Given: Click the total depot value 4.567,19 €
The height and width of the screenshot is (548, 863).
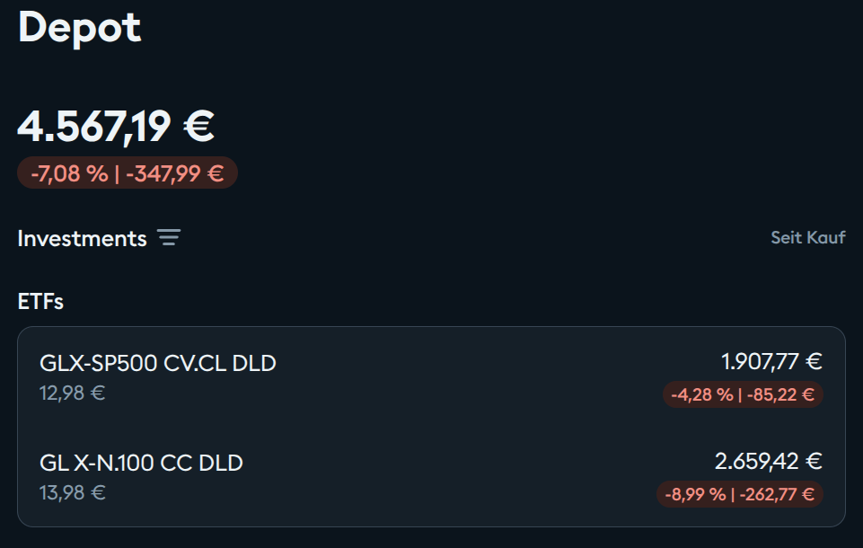Looking at the screenshot, I should point(116,126).
